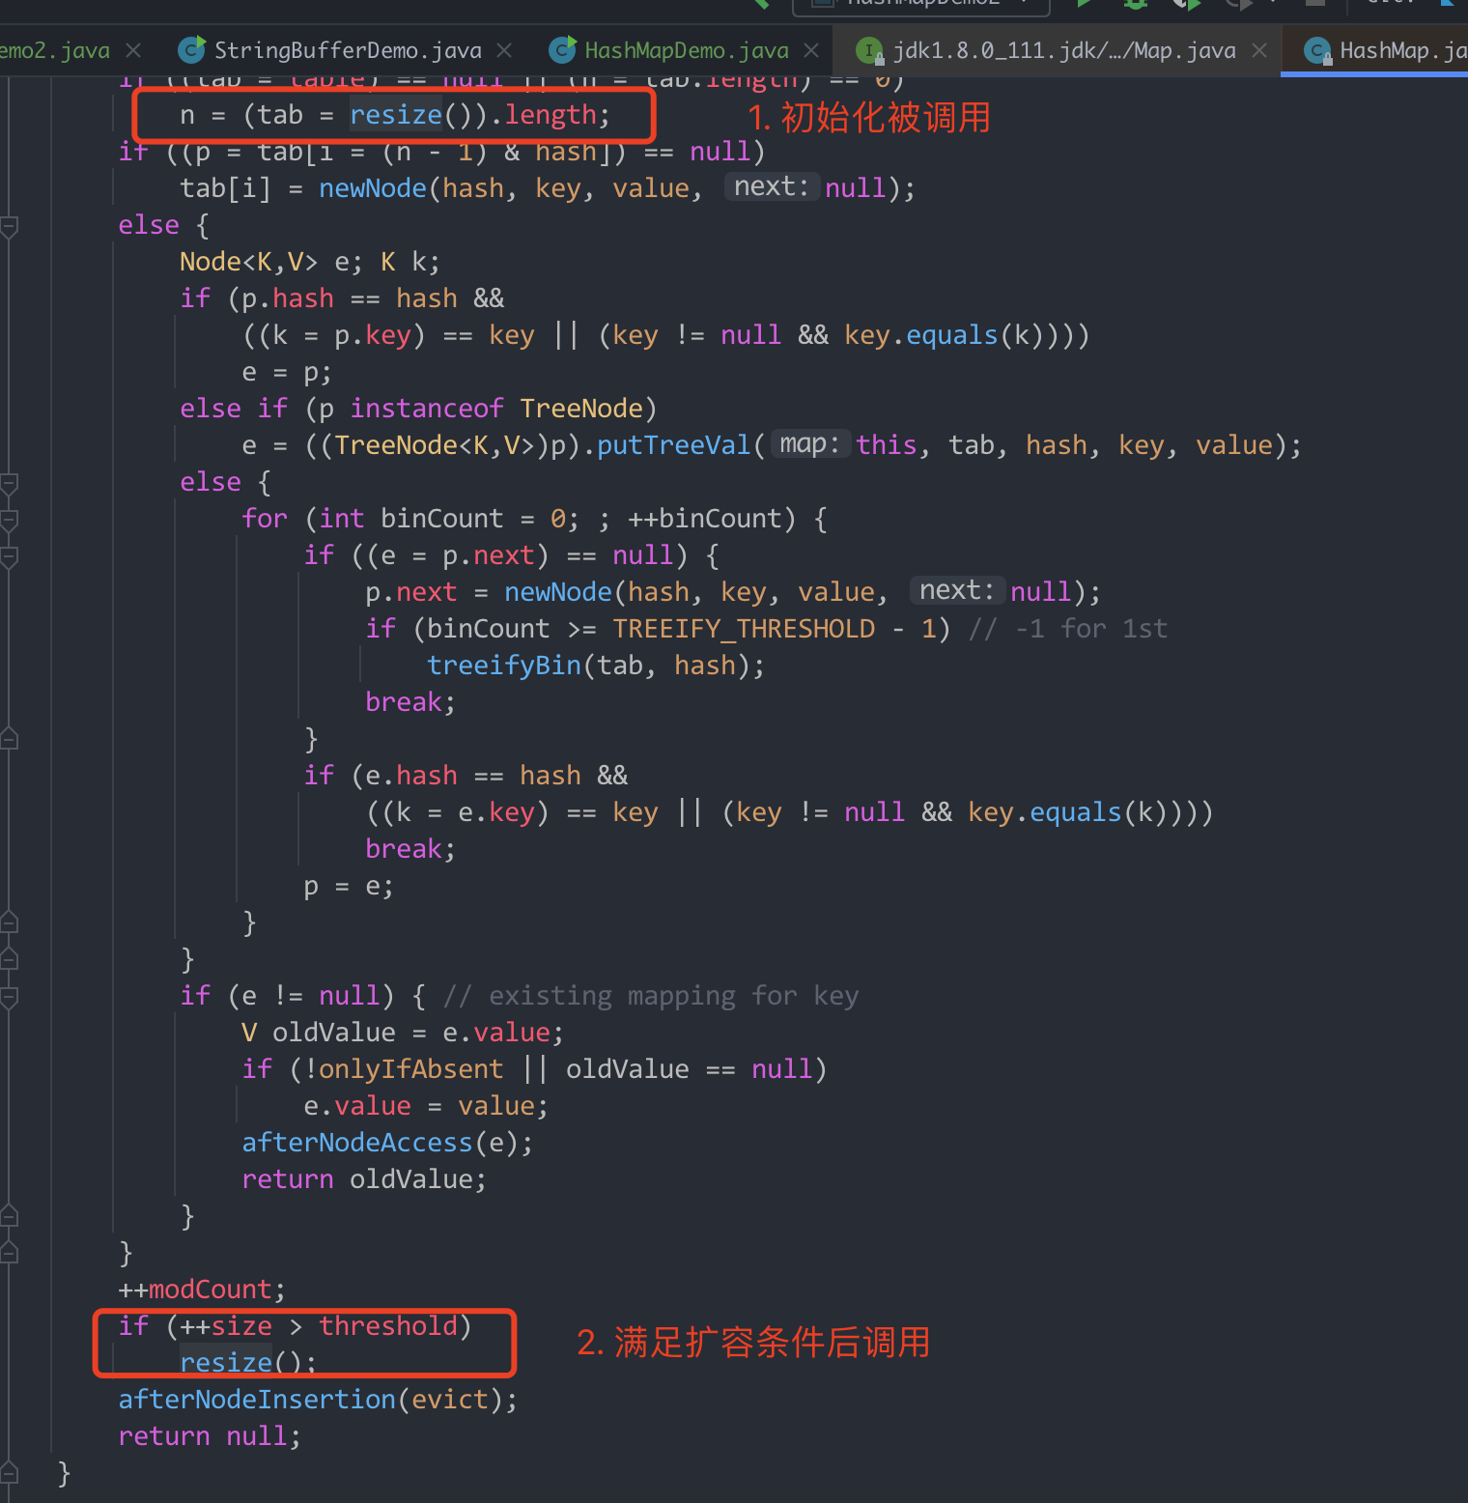Click the locked interface icon on Map.java tab
Image resolution: width=1468 pixels, height=1503 pixels.
[x=870, y=50]
